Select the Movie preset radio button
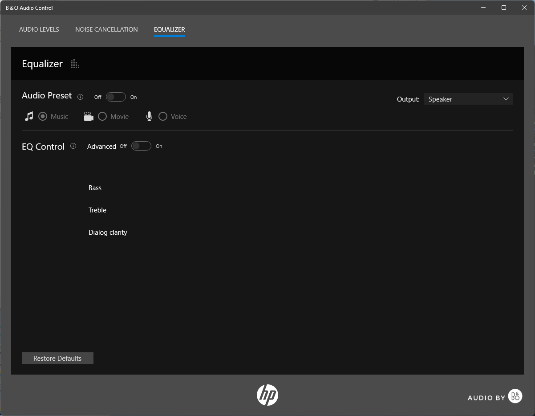Image resolution: width=535 pixels, height=416 pixels. pos(102,117)
